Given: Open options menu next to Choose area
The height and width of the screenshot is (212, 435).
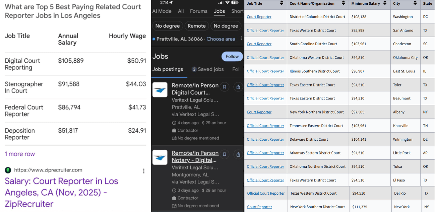Looking at the screenshot, I should point(241,39).
